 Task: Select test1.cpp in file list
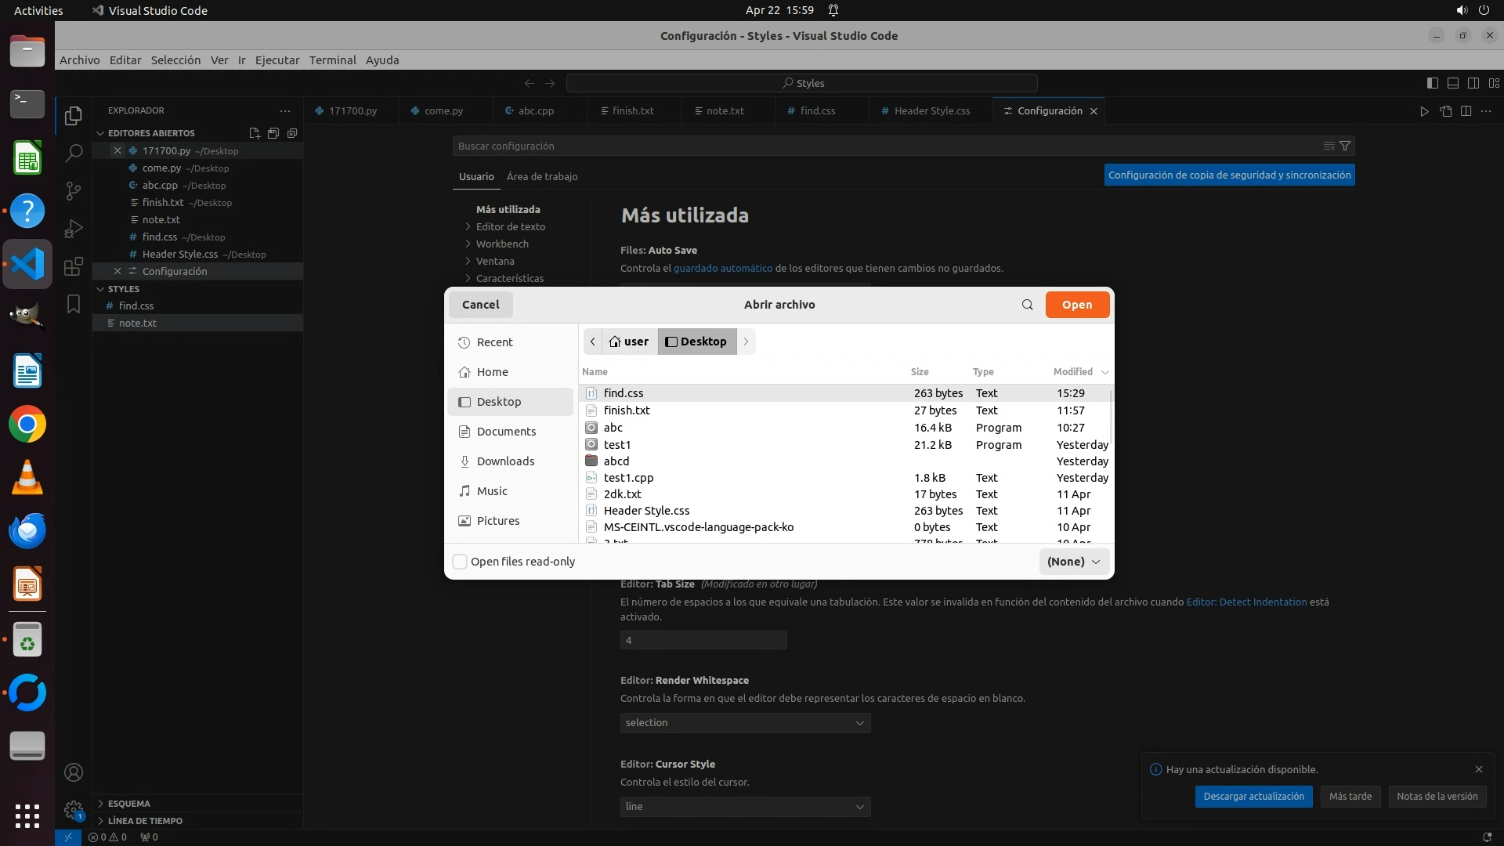628,478
